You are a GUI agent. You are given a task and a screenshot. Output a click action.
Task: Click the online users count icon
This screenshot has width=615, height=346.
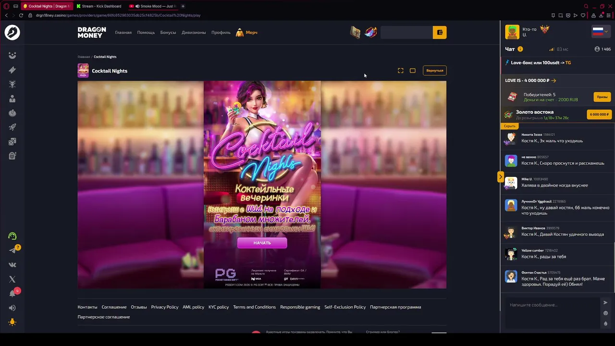597,49
